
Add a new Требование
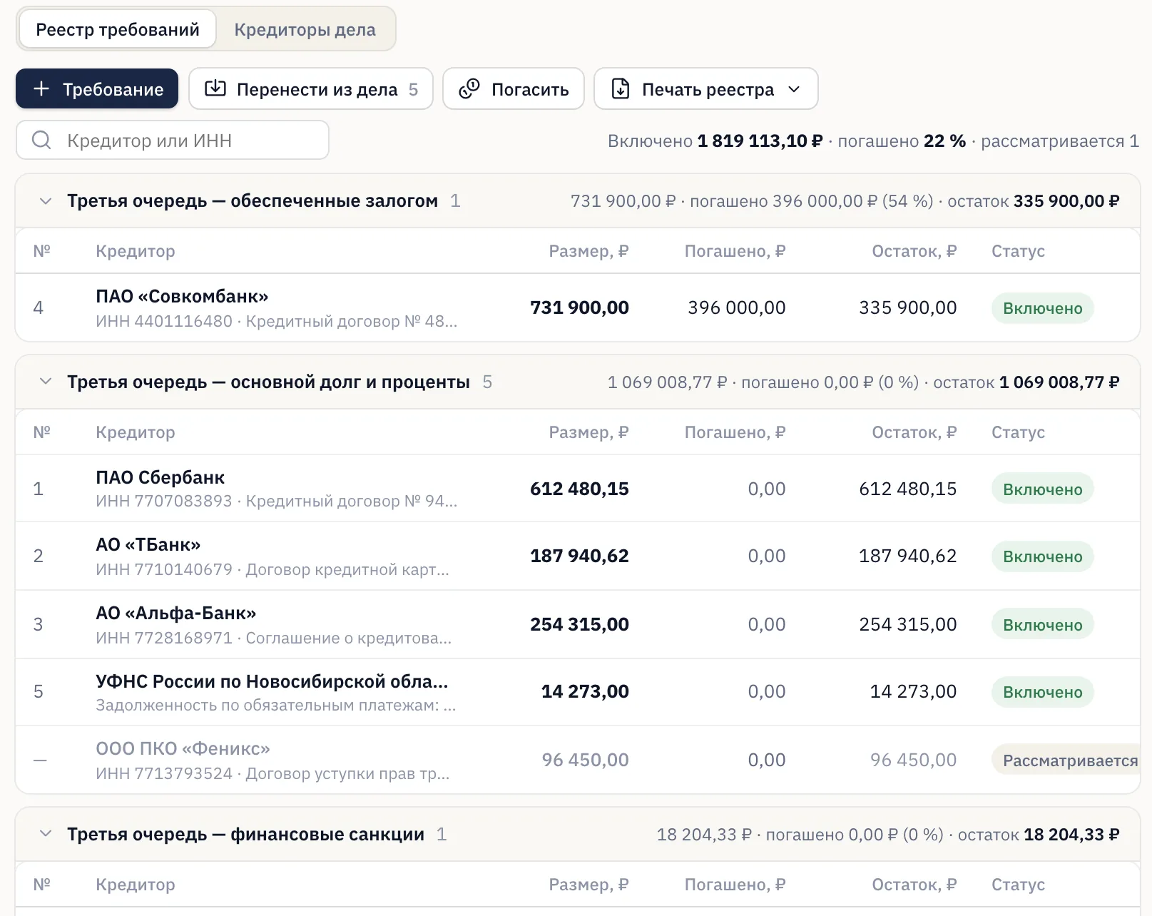[97, 88]
